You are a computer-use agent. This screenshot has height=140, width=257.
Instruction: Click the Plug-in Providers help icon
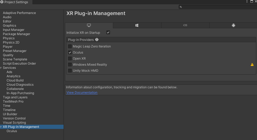(x=97, y=40)
